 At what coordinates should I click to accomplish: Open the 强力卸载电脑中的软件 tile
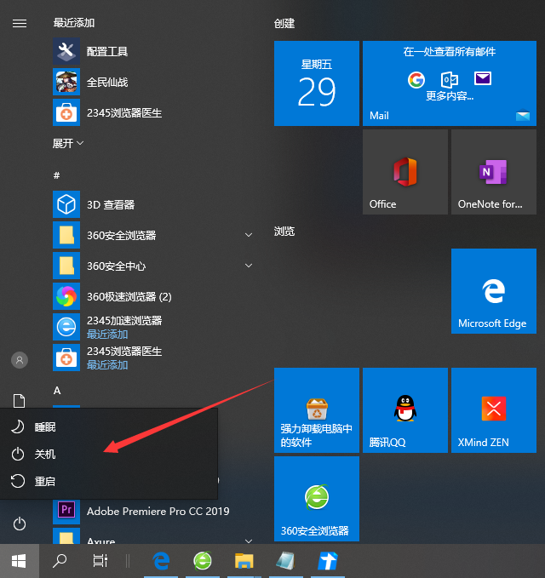tap(316, 409)
